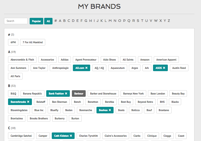Add Anthropologie brand
201x141 pixels.
tap(60, 68)
